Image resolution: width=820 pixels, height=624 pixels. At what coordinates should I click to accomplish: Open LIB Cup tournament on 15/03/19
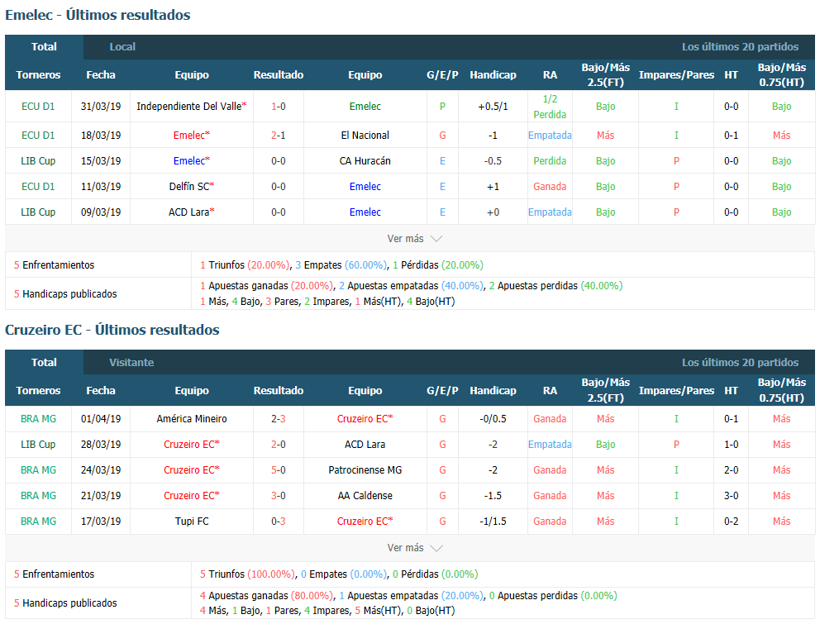tap(38, 160)
